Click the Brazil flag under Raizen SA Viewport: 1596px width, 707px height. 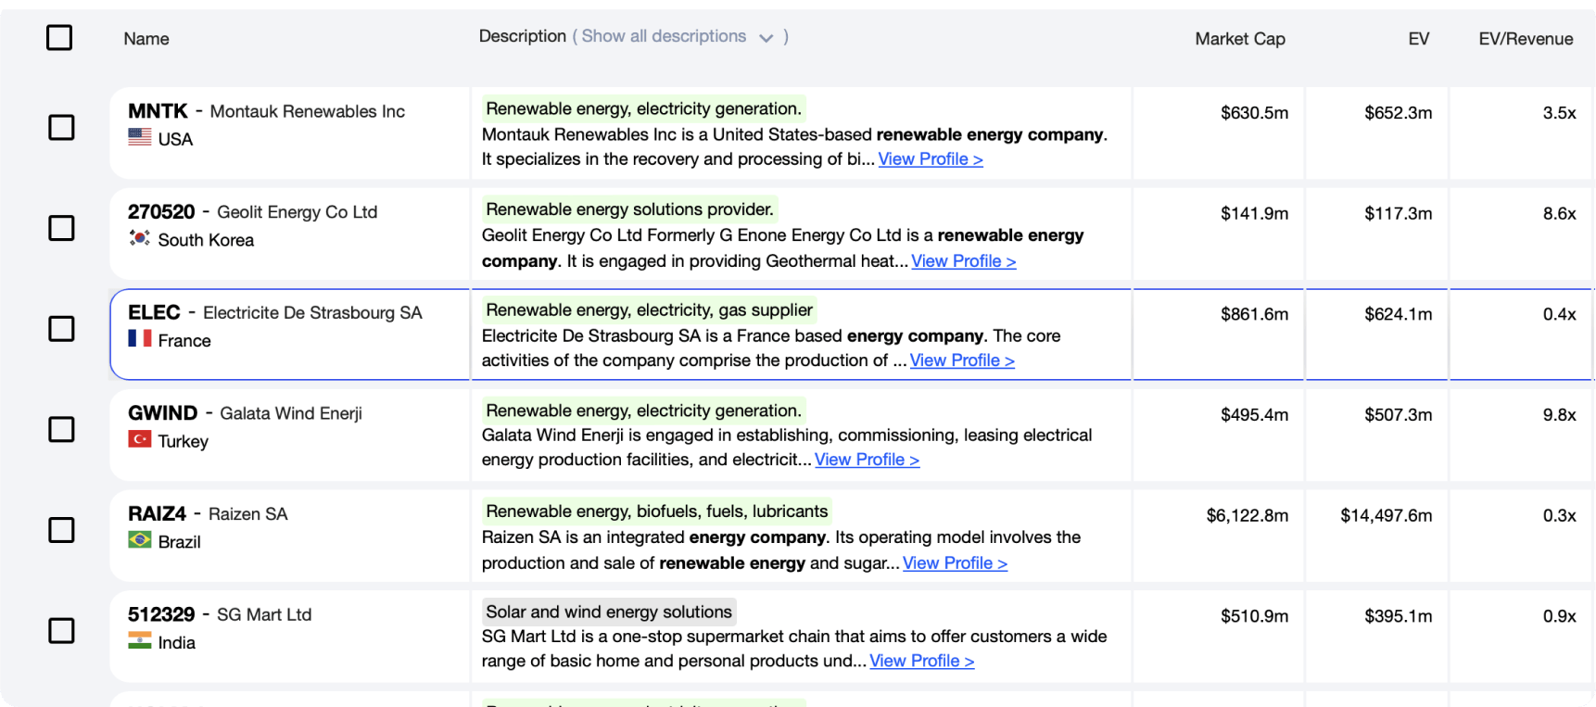click(140, 540)
